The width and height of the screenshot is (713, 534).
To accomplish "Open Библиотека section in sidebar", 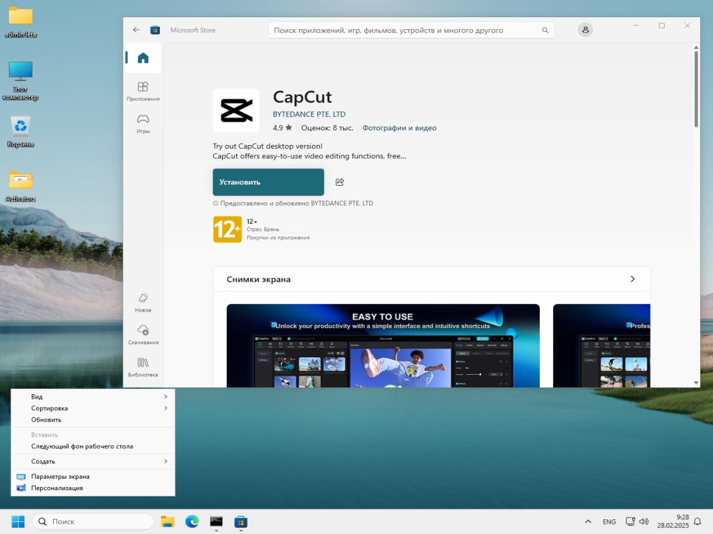I will [x=143, y=367].
